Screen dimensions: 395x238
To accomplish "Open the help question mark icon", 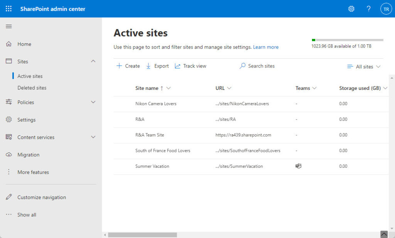I will pyautogui.click(x=368, y=9).
